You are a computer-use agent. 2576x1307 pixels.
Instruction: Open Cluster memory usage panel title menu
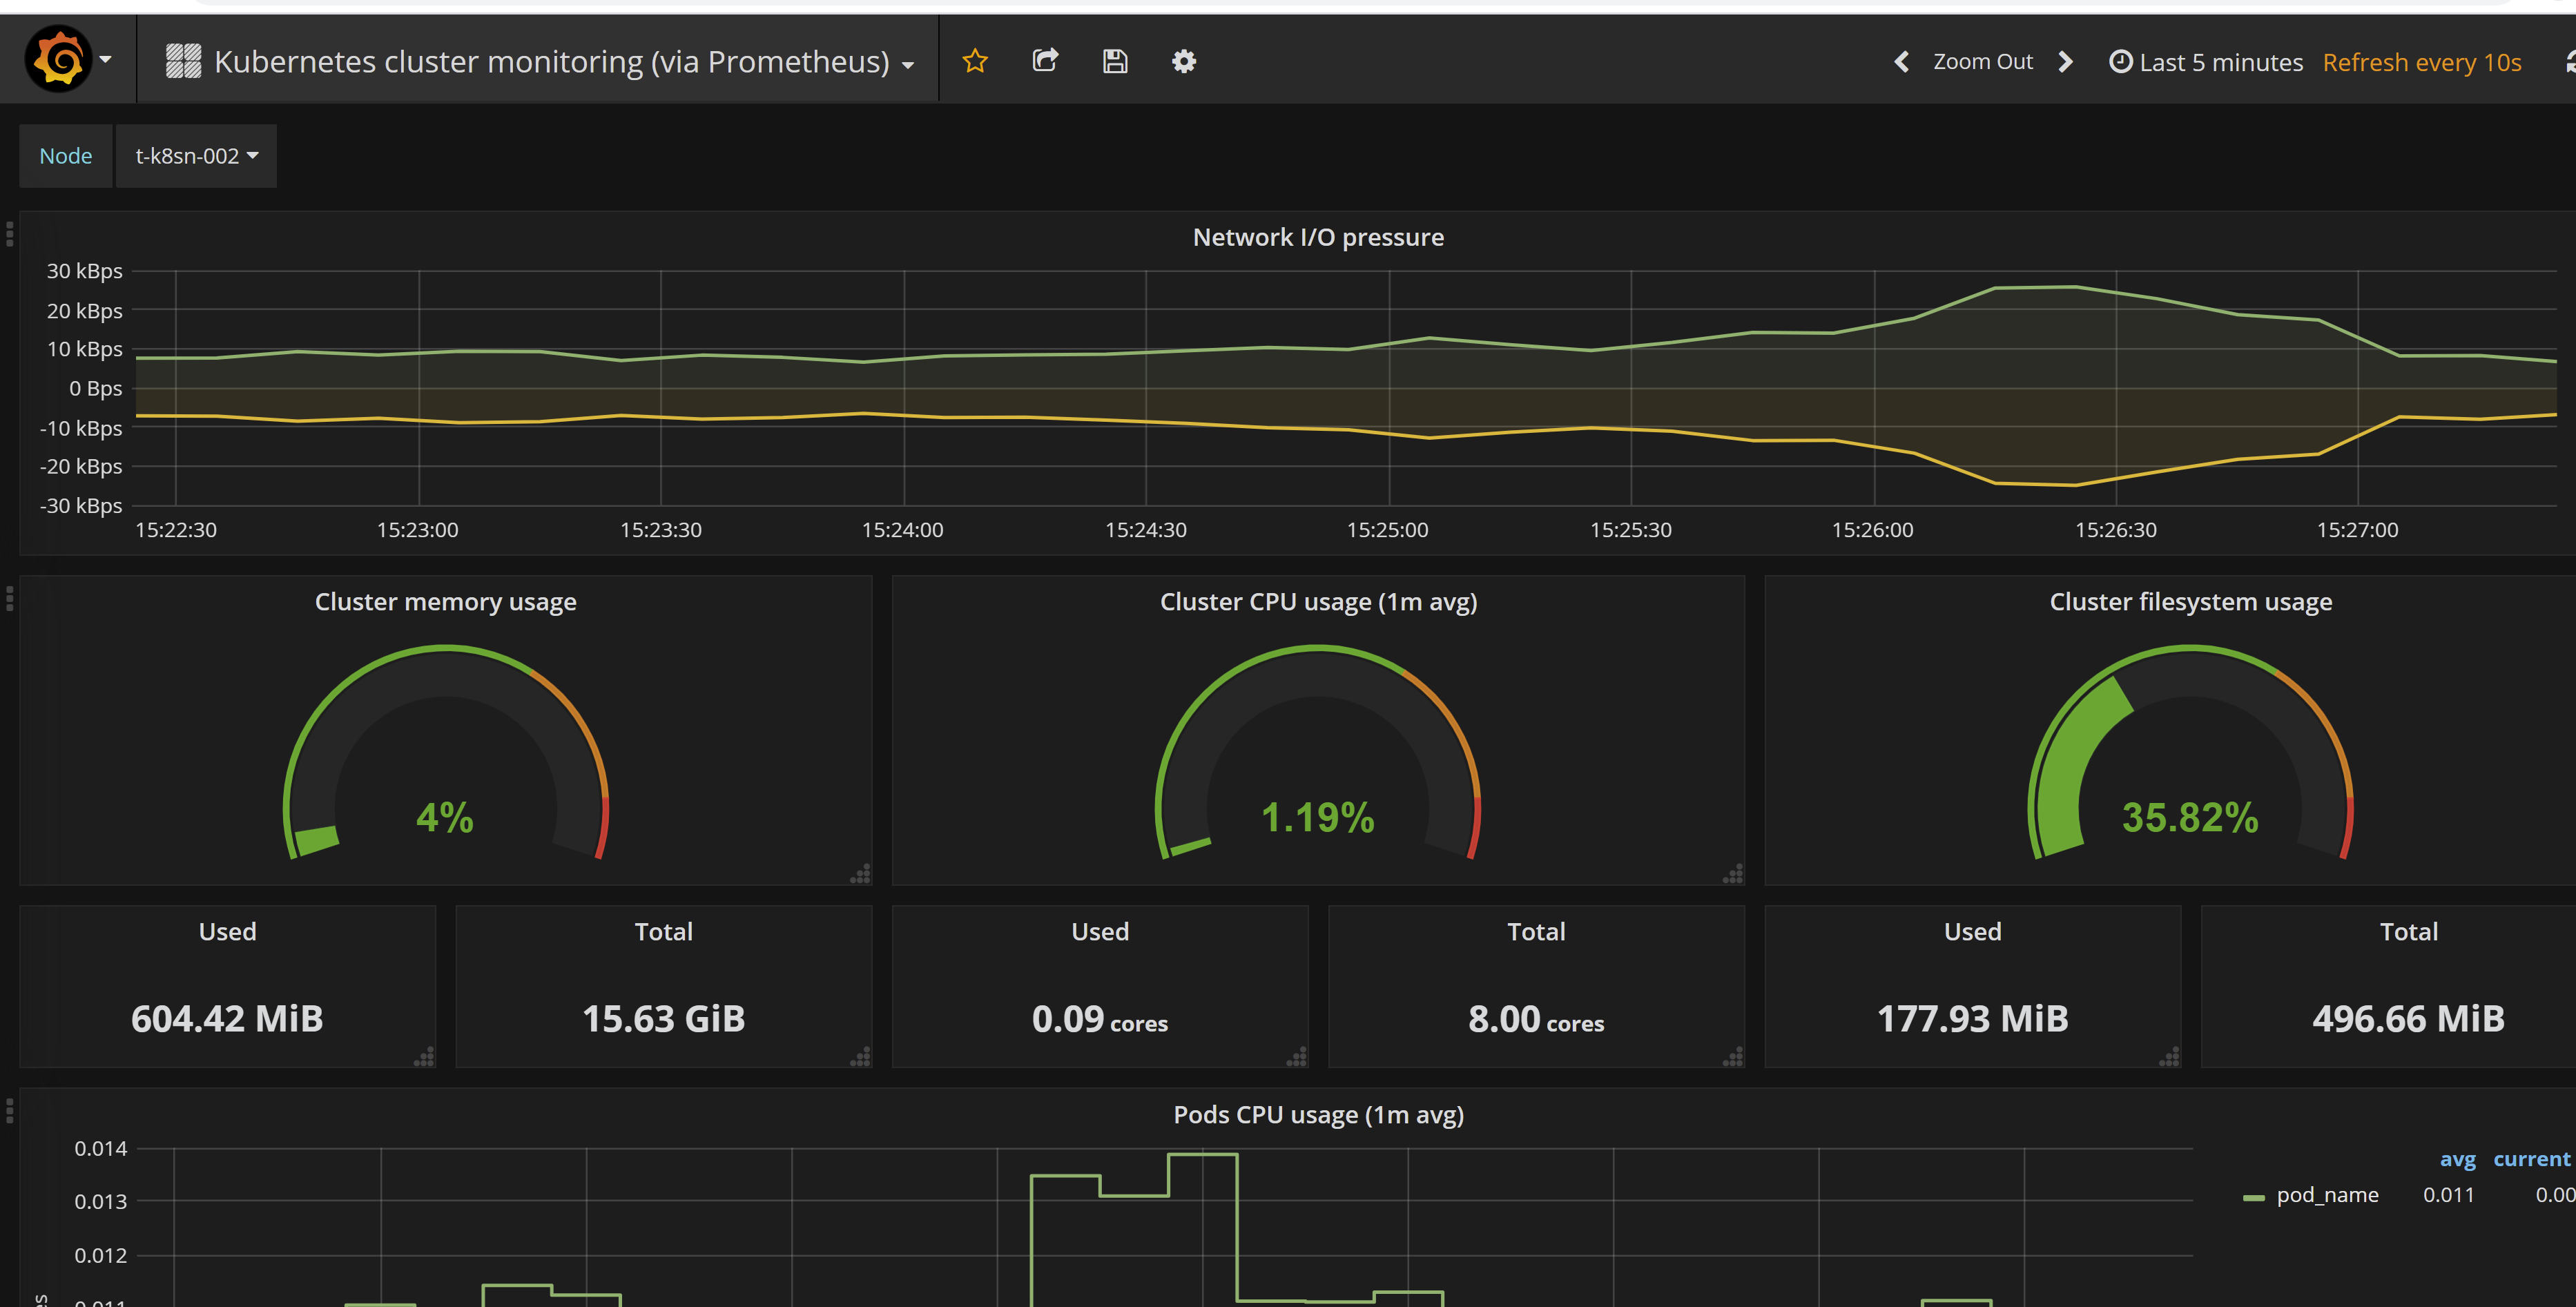[x=445, y=601]
